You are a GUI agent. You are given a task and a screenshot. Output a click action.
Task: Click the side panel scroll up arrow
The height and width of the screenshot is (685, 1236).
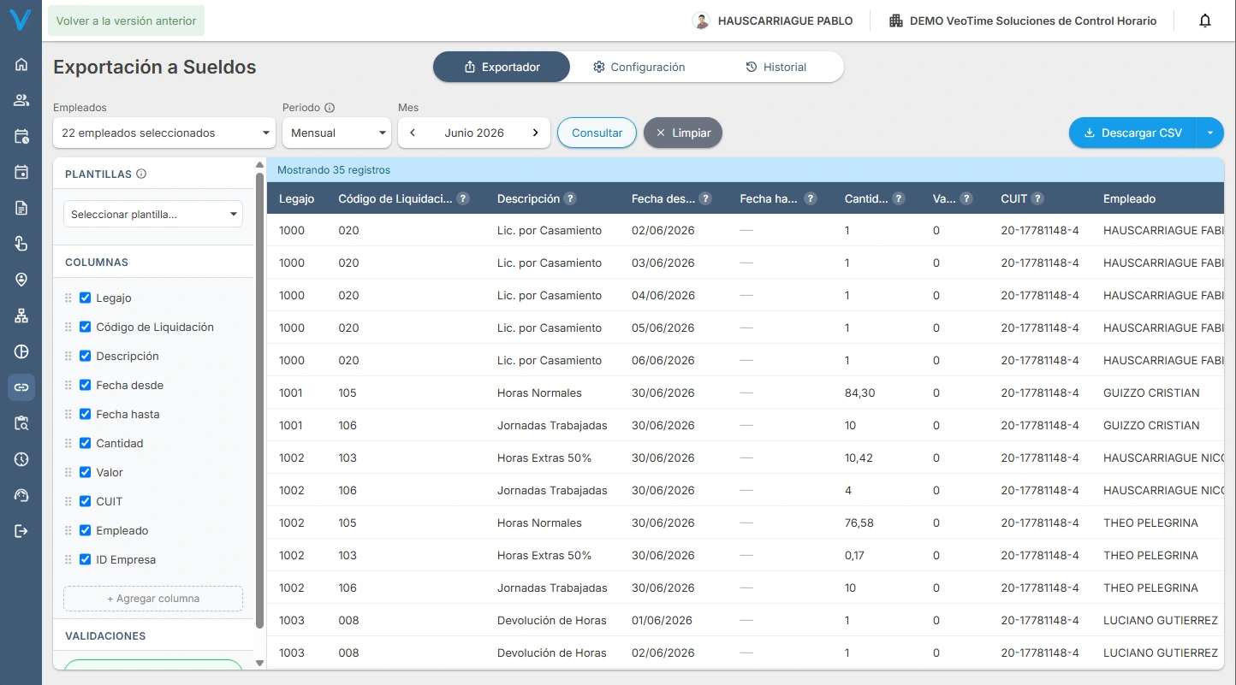pyautogui.click(x=259, y=165)
